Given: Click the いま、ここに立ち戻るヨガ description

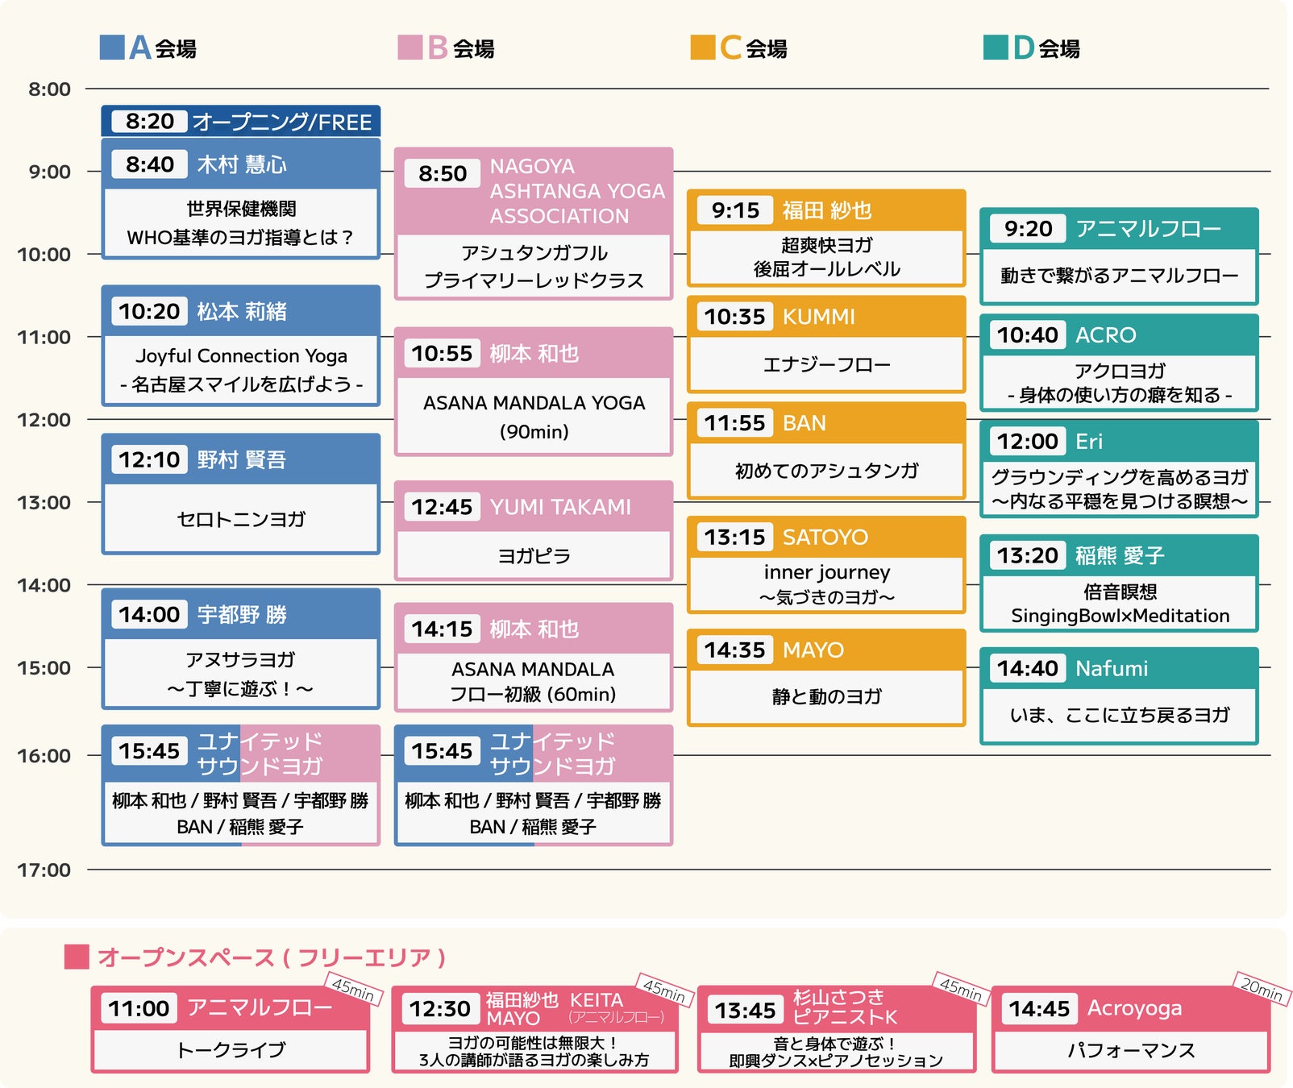Looking at the screenshot, I should 1119,715.
